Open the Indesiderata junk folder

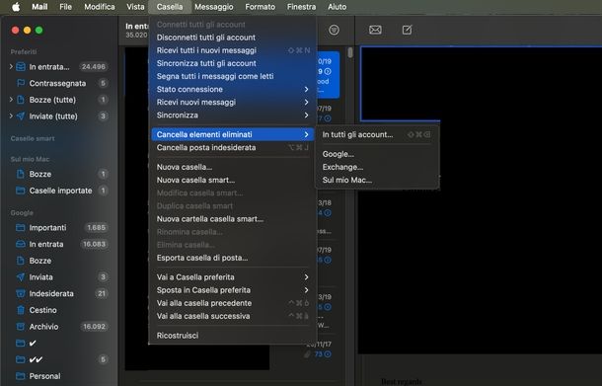(x=58, y=294)
